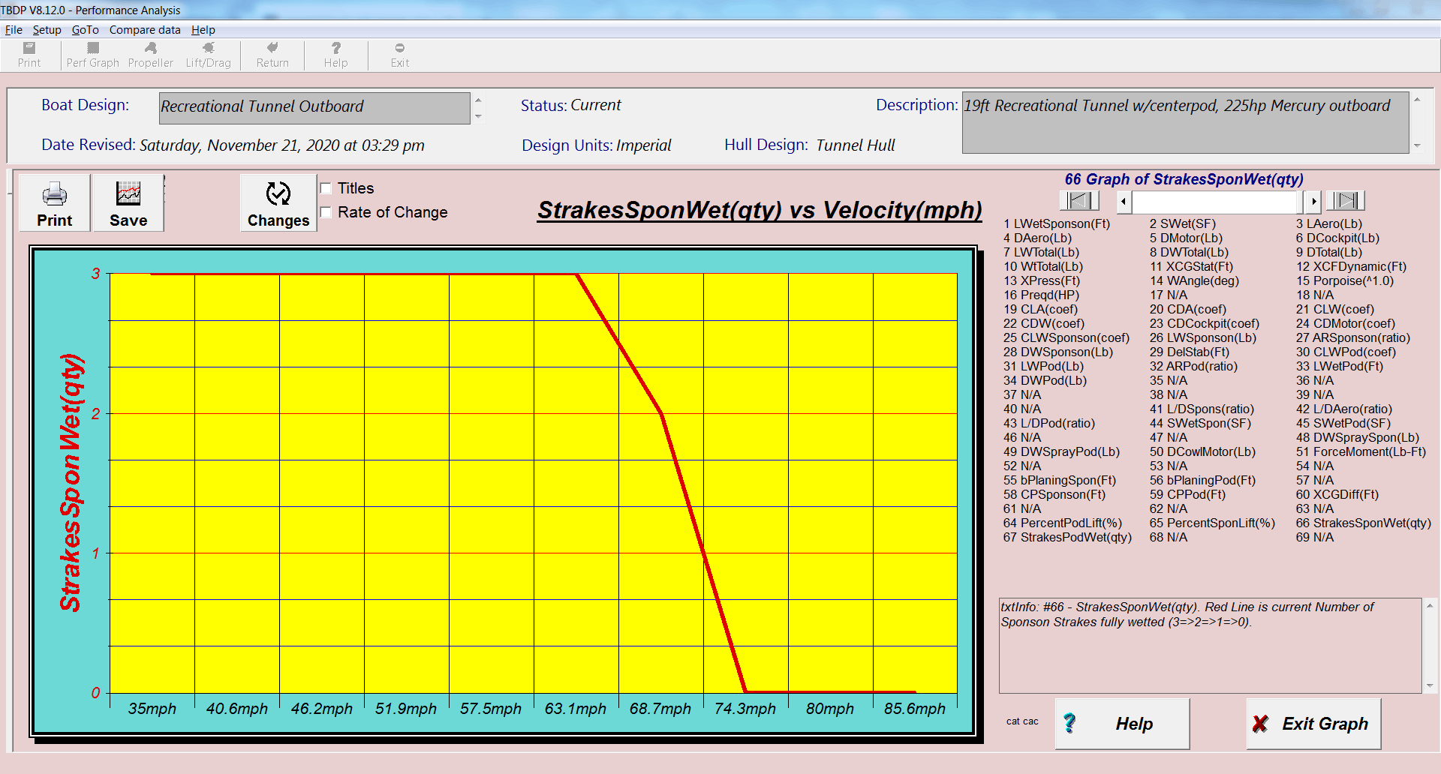Click the Boat Design name field
Screen dimensions: 1441x774
[x=314, y=108]
